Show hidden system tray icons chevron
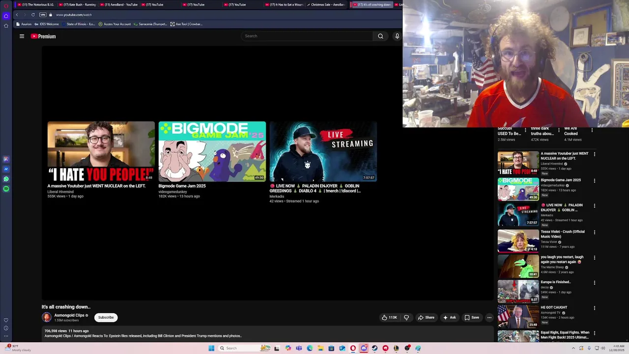This screenshot has width=629, height=354. click(x=573, y=348)
